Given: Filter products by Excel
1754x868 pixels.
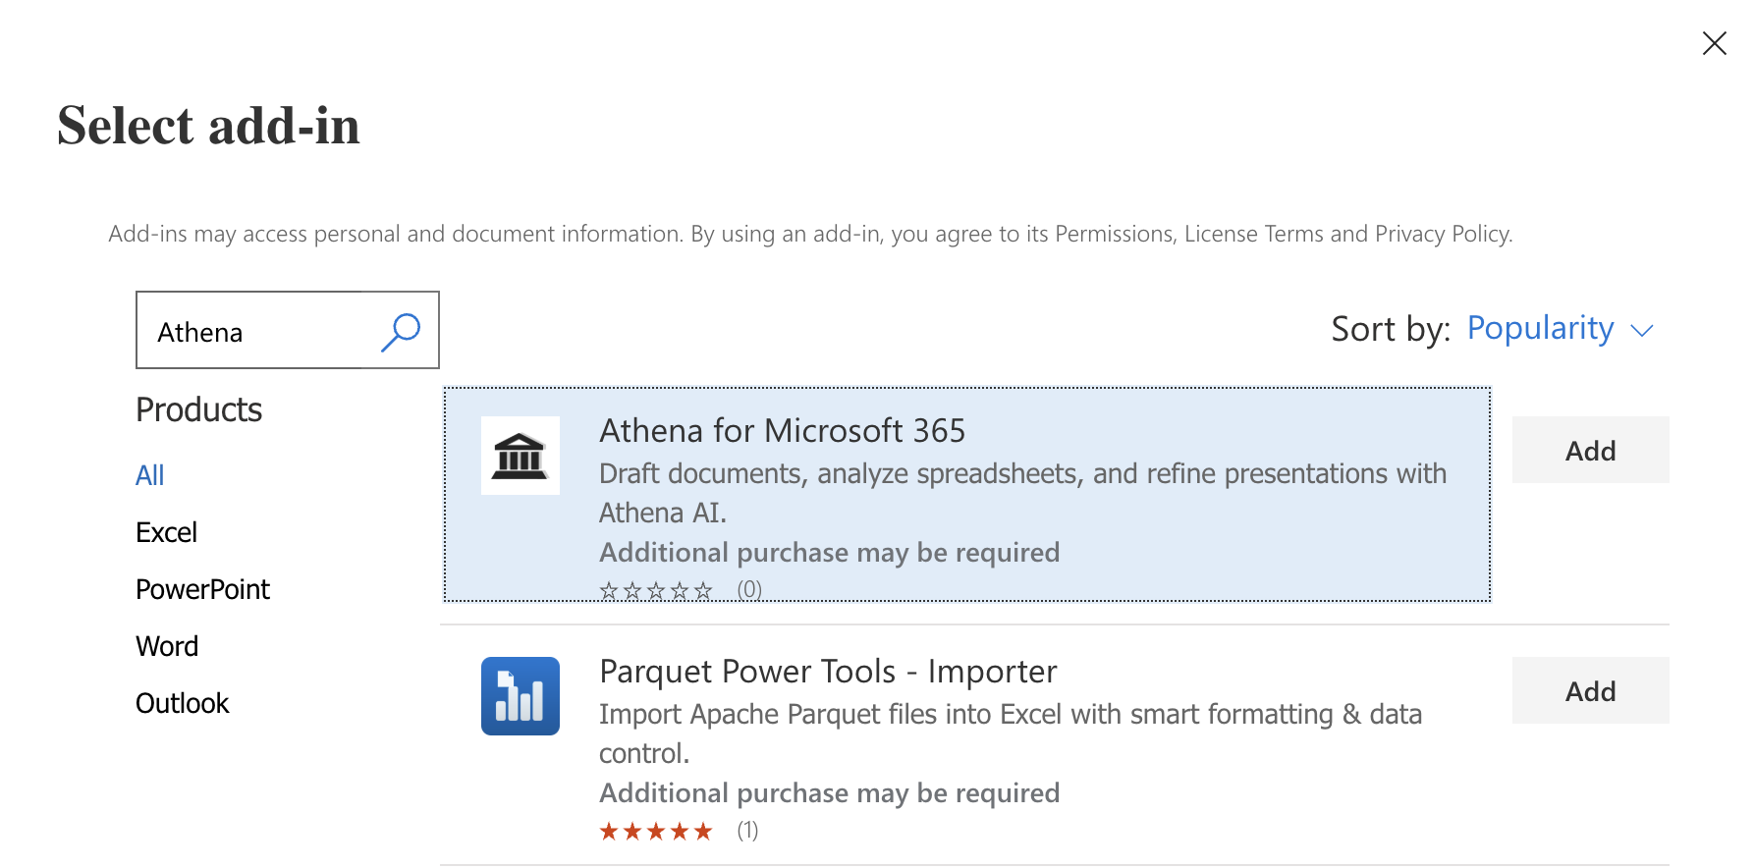Looking at the screenshot, I should [x=166, y=532].
